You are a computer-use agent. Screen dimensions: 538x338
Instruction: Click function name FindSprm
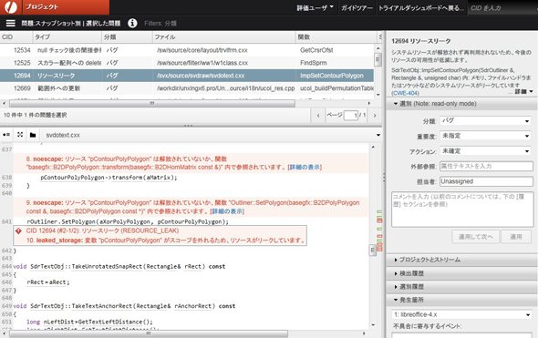tap(314, 63)
